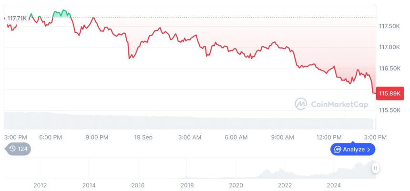
Task: Click the 9:00 PM time axis label
Action: [x=97, y=137]
